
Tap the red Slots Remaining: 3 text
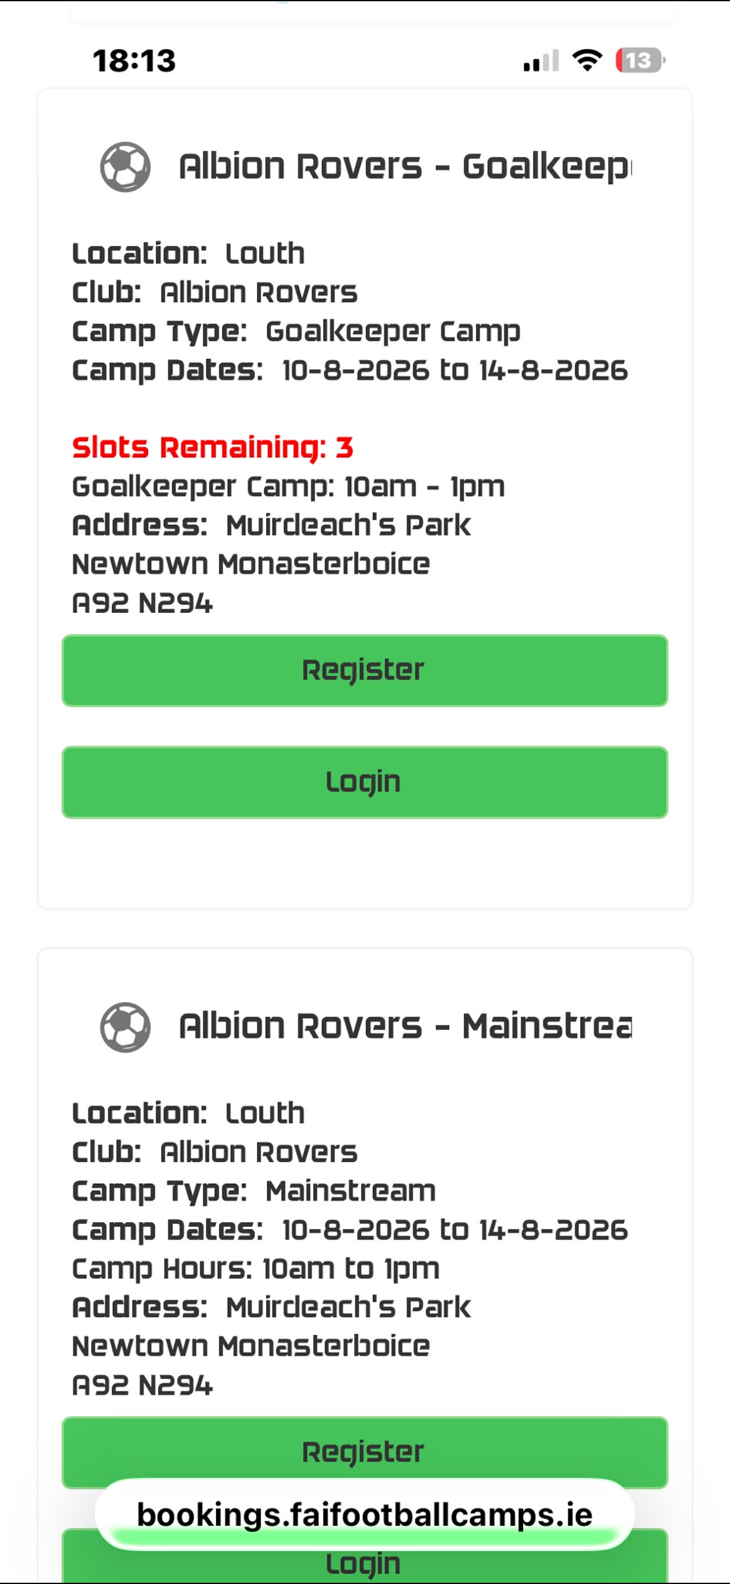(212, 447)
